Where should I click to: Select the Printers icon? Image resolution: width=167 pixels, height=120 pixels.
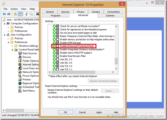tap(20, 79)
